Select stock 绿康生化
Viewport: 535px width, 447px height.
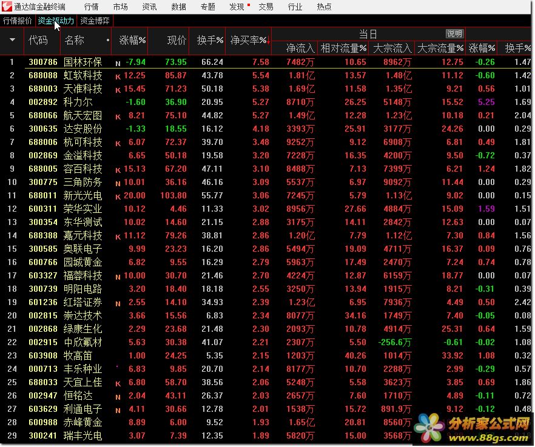pos(83,329)
